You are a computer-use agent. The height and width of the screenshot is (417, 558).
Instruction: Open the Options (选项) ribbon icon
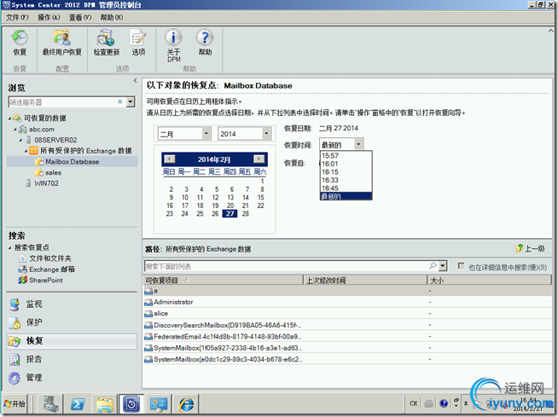(138, 43)
